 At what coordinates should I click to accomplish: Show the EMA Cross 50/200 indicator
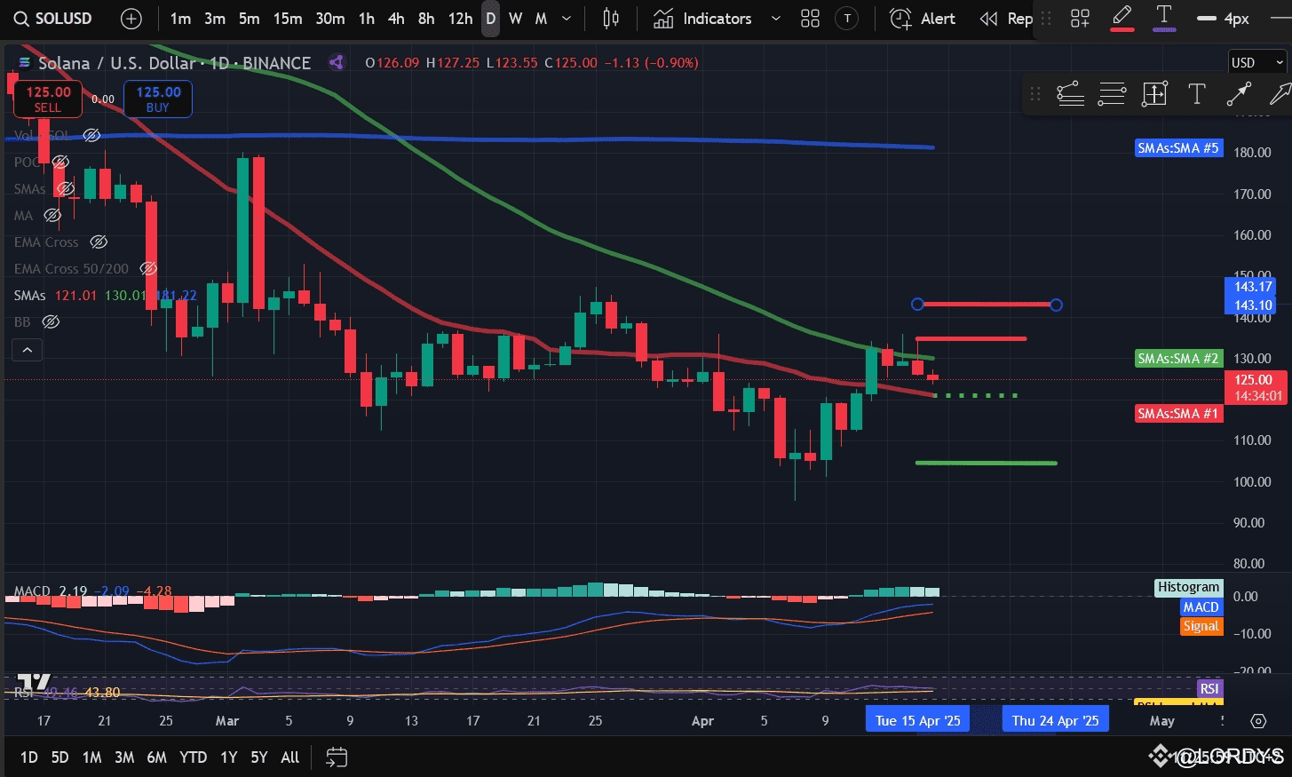click(148, 268)
